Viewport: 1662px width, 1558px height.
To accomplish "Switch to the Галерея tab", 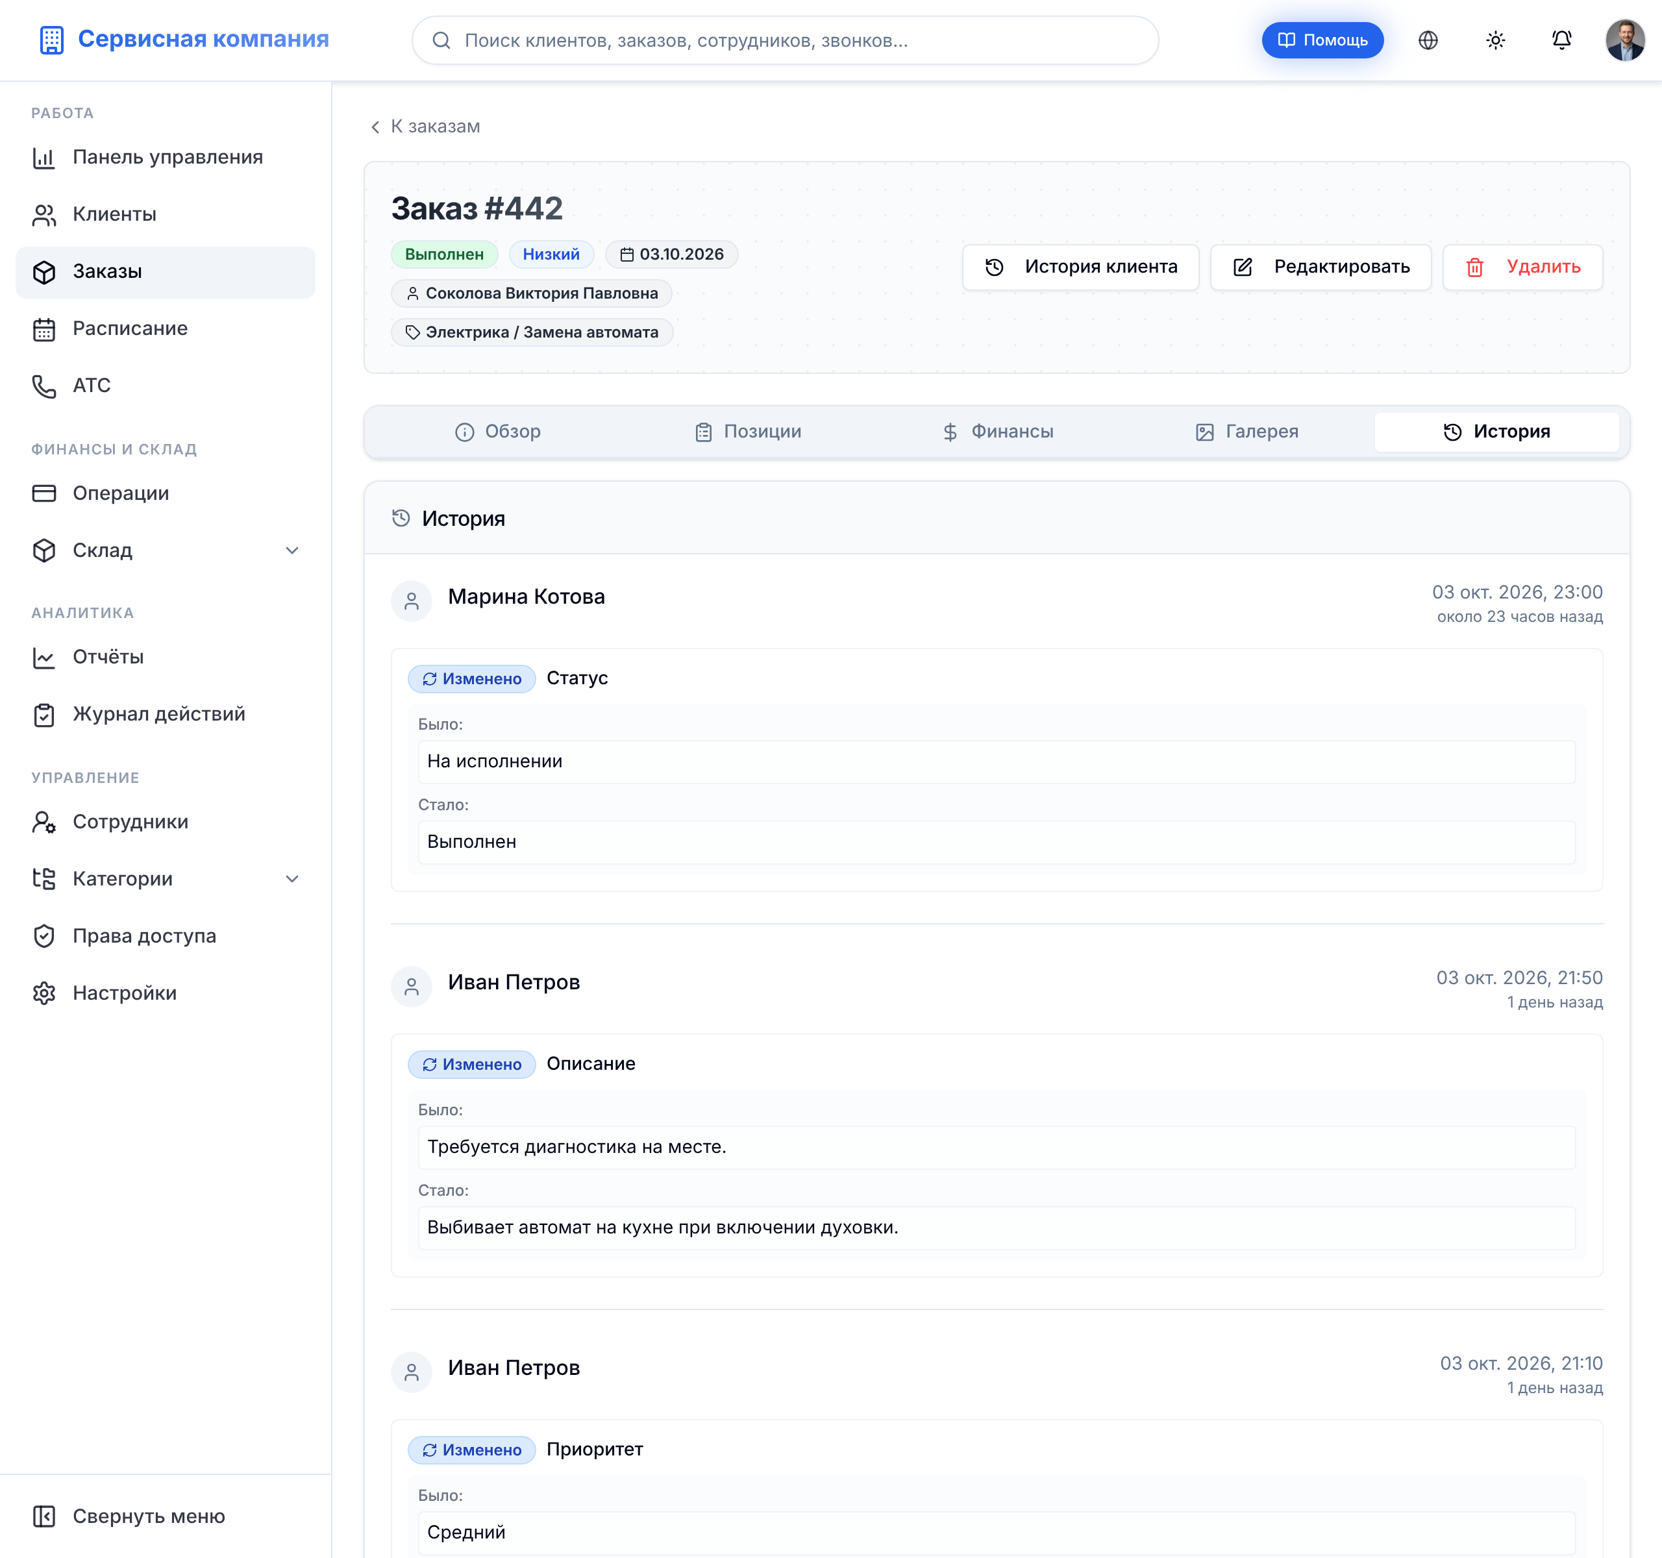I will [1246, 431].
